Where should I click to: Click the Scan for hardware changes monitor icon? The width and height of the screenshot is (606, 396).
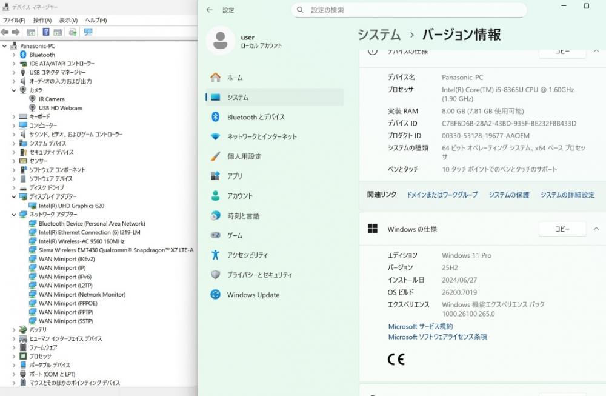click(88, 32)
